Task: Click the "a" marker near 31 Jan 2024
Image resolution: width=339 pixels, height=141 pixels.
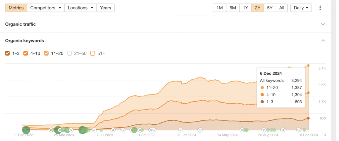Action: (x=180, y=130)
